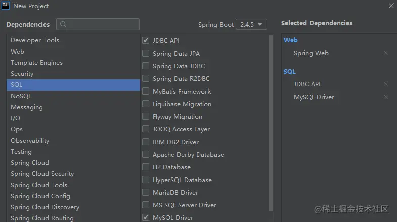This screenshot has width=397, height=222.
Task: Open the Spring Boot version dropdown
Action: click(x=251, y=24)
